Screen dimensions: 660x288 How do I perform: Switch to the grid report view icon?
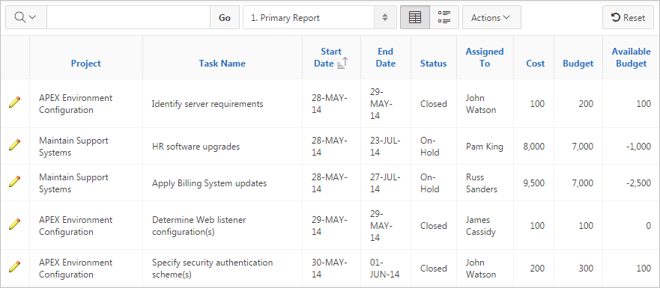click(415, 18)
